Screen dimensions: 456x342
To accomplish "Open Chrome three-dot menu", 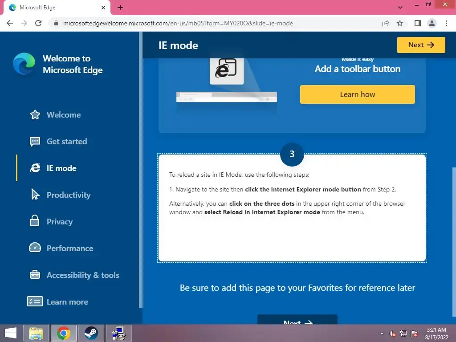I will coord(446,23).
